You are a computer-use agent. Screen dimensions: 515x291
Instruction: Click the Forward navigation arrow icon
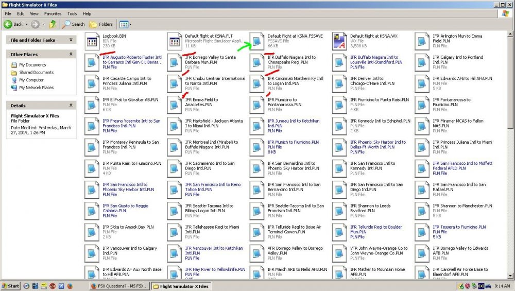point(35,24)
